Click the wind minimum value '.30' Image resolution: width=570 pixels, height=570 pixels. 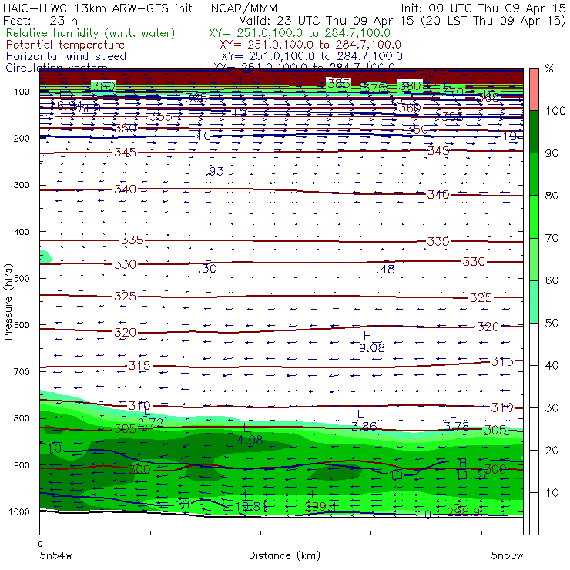pos(207,269)
